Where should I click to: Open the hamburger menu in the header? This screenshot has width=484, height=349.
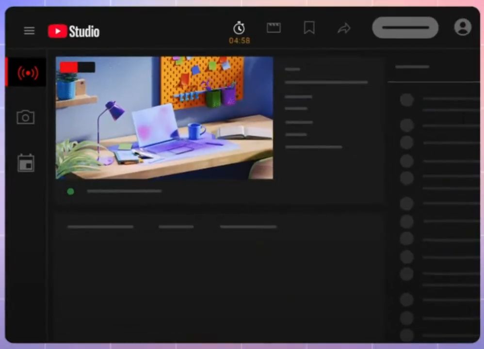29,31
